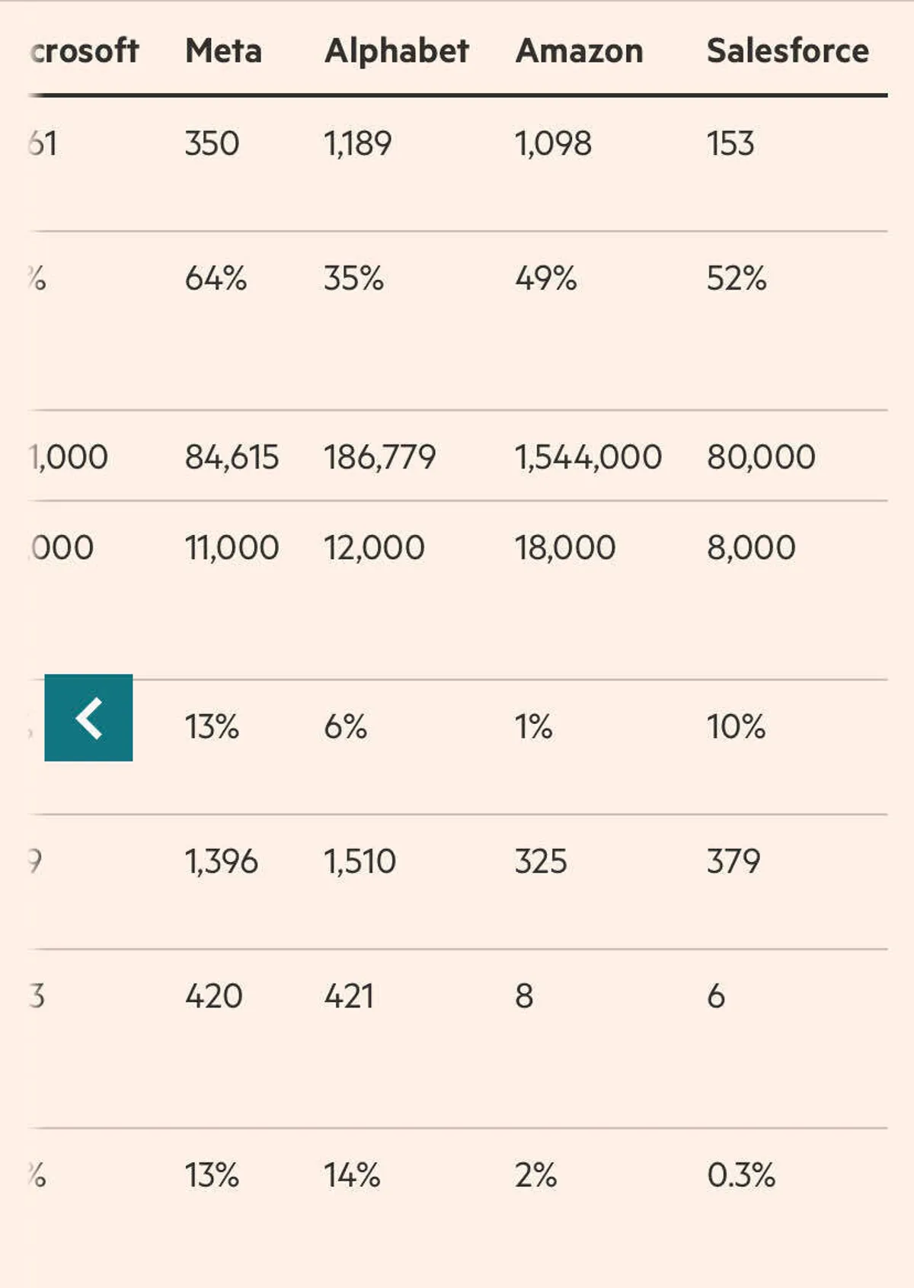The height and width of the screenshot is (1288, 914).
Task: Select the Salesforce value 379
Action: (733, 862)
